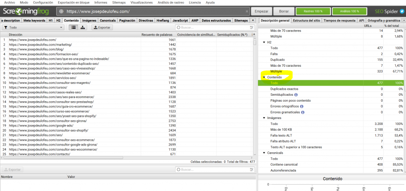Image resolution: width=406 pixels, height=191 pixels.
Task: Collapse the Contenido section
Action: pyautogui.click(x=264, y=78)
